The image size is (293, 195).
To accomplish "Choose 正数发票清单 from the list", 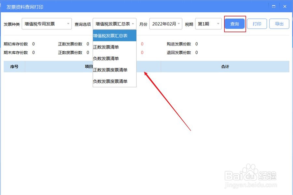I will (x=115, y=47).
